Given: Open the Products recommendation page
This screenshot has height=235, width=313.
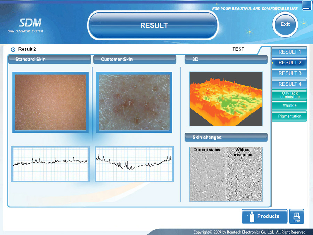Looking at the screenshot, I should pyautogui.click(x=264, y=216).
